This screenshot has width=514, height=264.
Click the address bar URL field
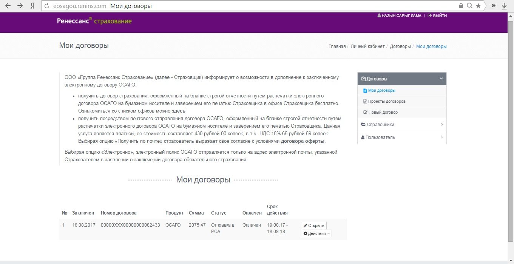(x=262, y=6)
